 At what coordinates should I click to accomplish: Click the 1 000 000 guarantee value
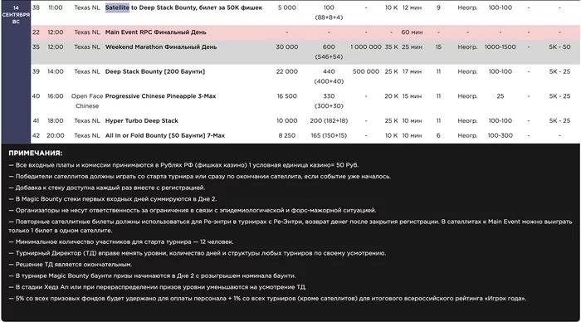pyautogui.click(x=366, y=47)
